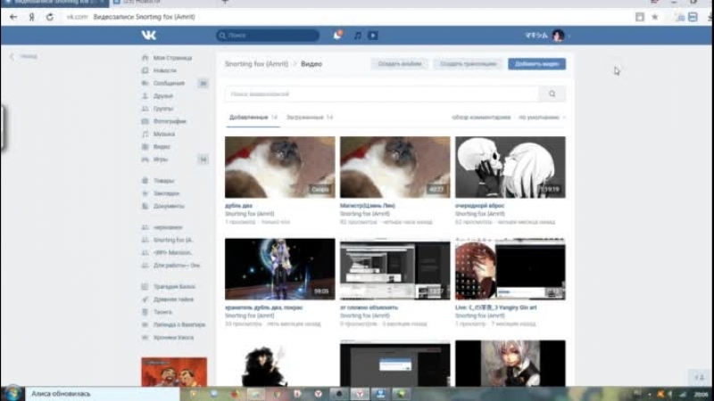The image size is (714, 401).
Task: Click the browser bookmark star icon
Action: click(654, 17)
